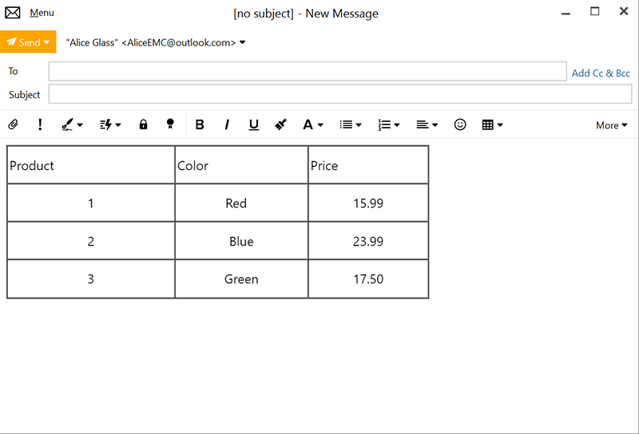Open the alignment dropdown arrow

(435, 125)
